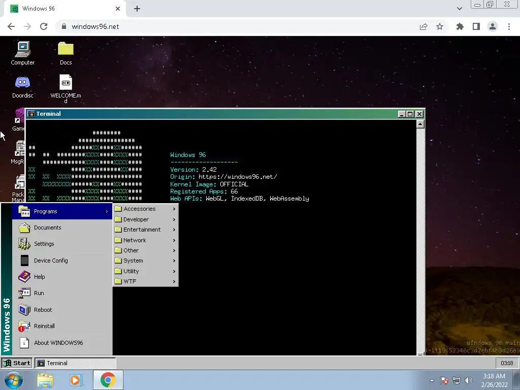520x390 pixels.
Task: Select Run in the Start menu
Action: tap(62, 293)
